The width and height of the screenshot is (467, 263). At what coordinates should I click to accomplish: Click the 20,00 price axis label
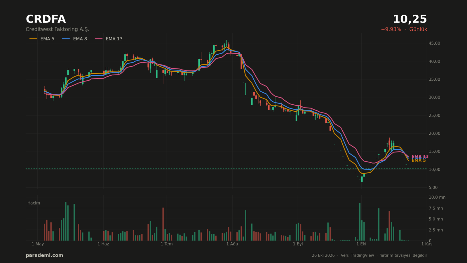(x=434, y=134)
